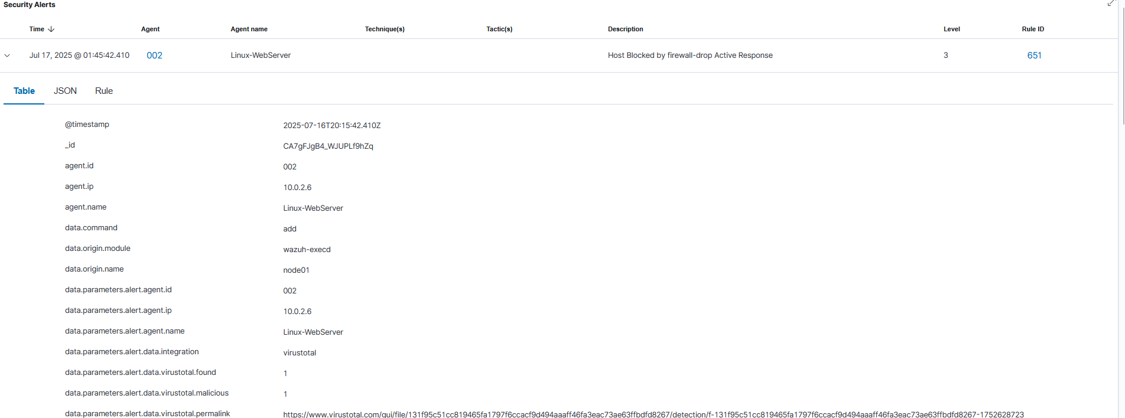Viewport: 1125px width, 418px height.
Task: Click the @timestamp field value
Action: (331, 126)
